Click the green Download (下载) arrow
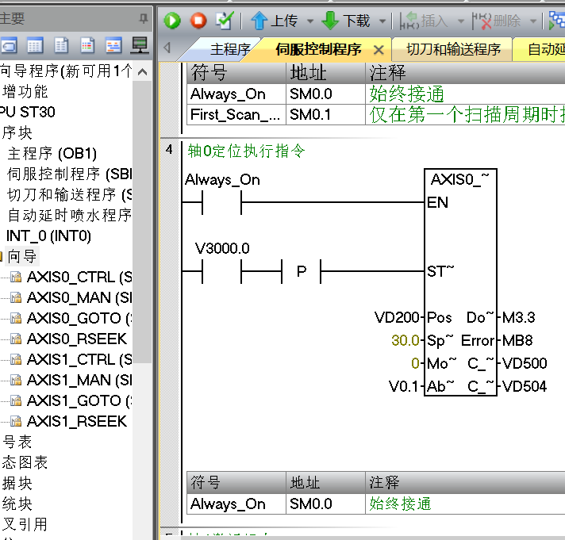The height and width of the screenshot is (540, 565). point(331,21)
